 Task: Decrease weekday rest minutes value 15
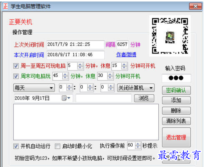124,67
